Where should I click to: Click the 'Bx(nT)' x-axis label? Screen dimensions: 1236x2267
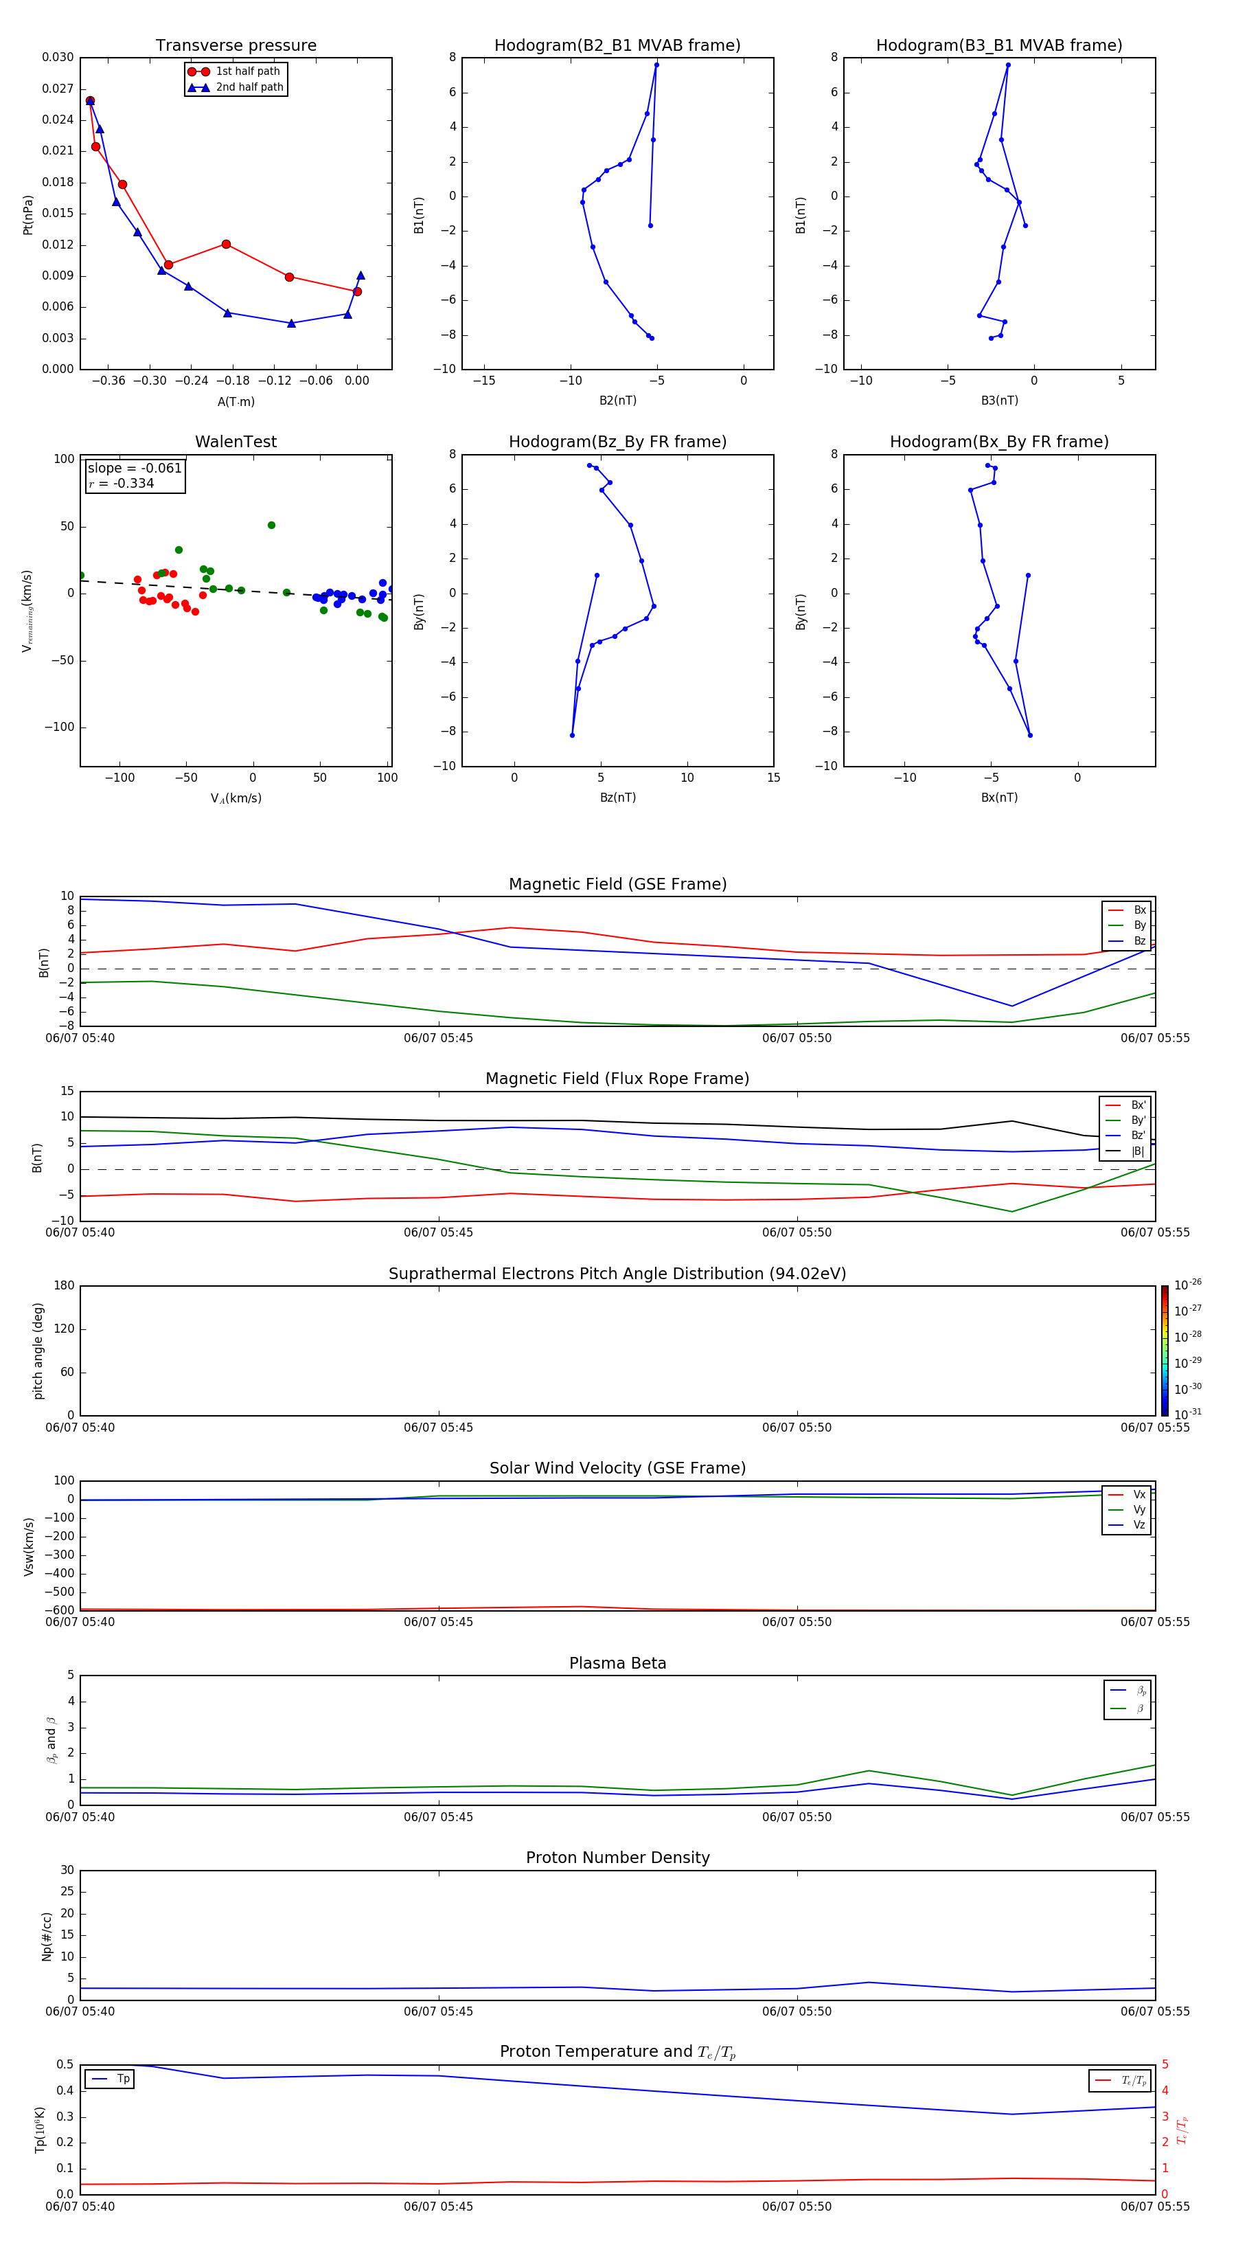(999, 798)
